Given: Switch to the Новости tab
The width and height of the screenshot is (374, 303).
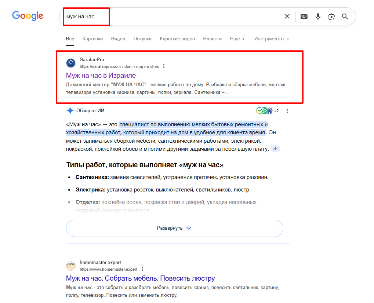Looking at the screenshot, I should [212, 39].
